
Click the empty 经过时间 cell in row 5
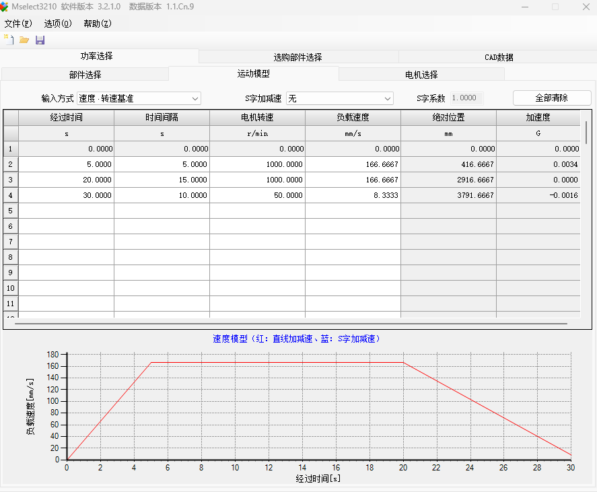66,211
